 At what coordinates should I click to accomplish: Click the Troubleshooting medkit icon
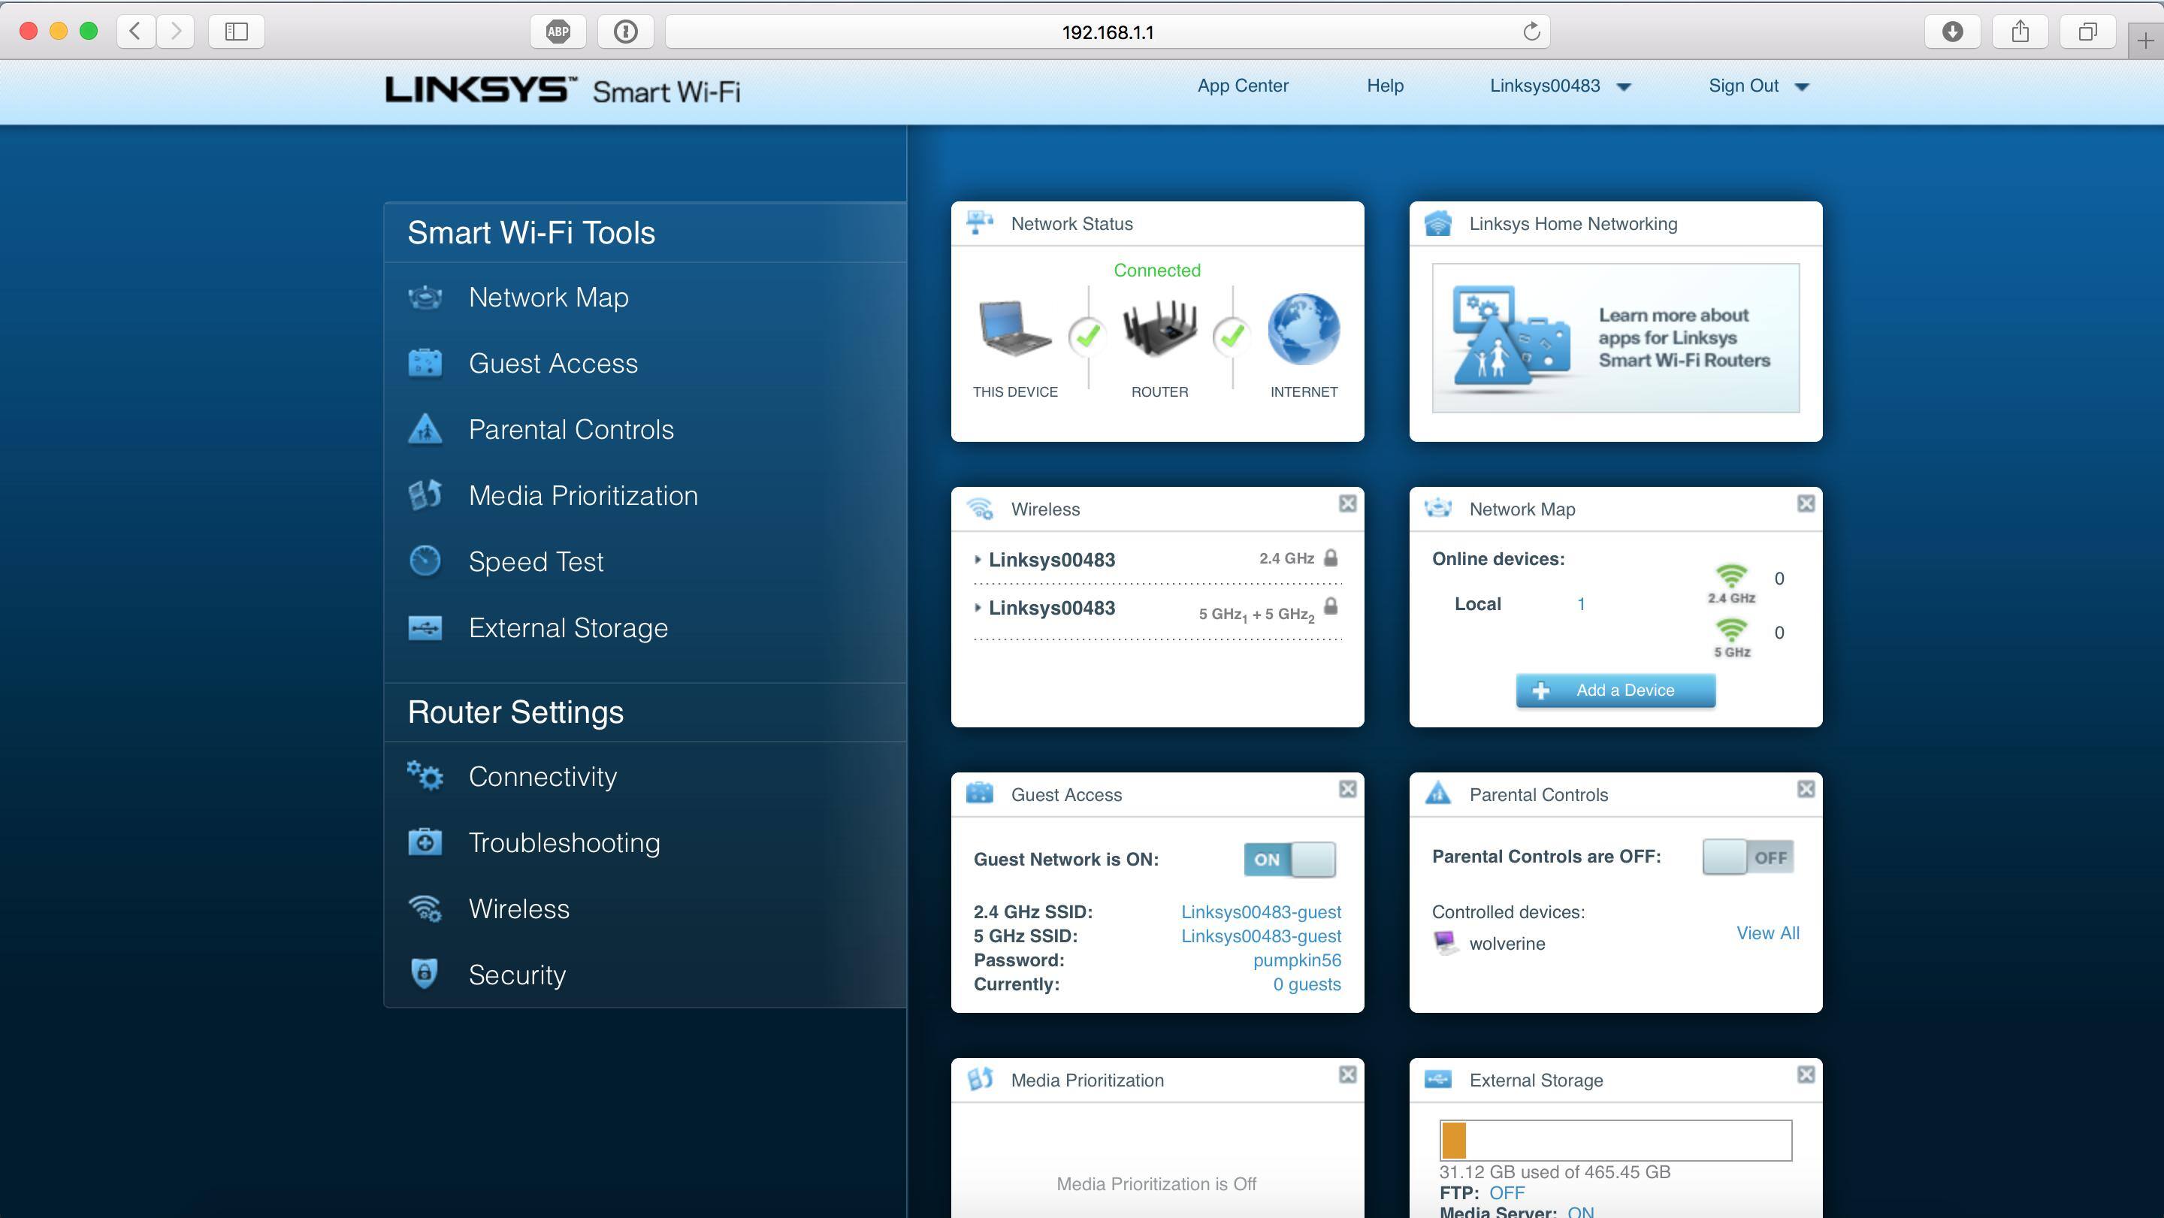pyautogui.click(x=425, y=842)
